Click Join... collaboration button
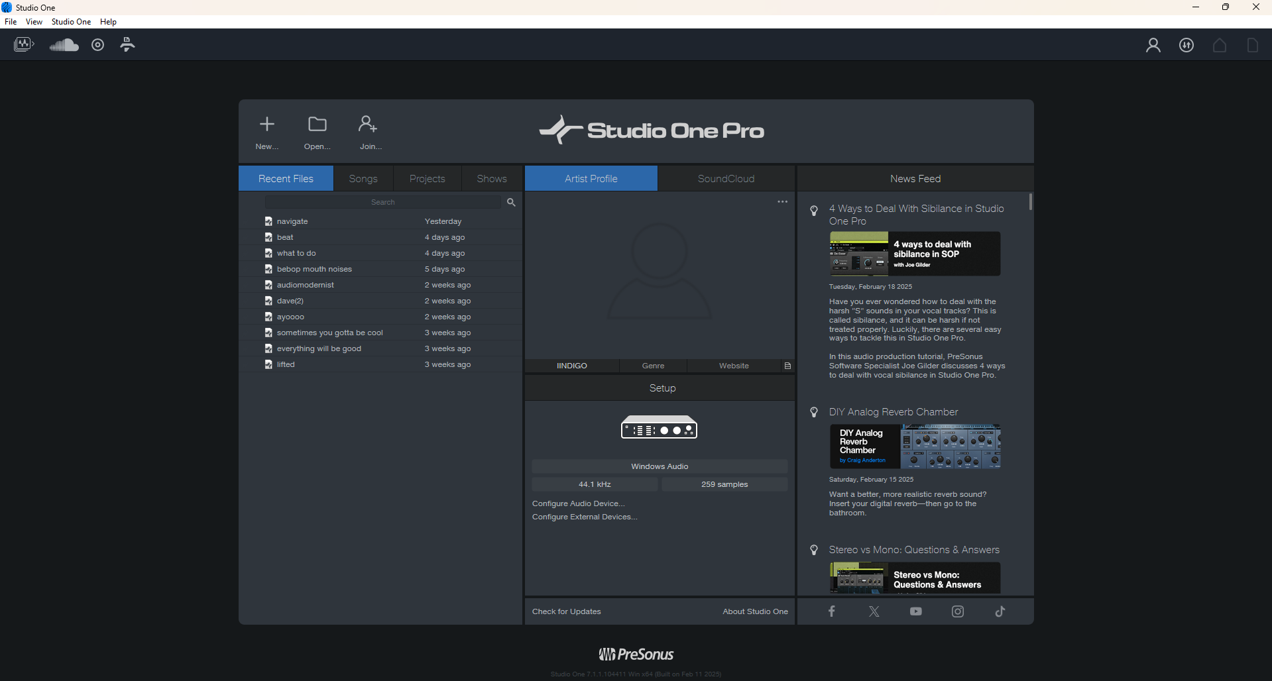Viewport: 1272px width, 681px height. (x=371, y=132)
